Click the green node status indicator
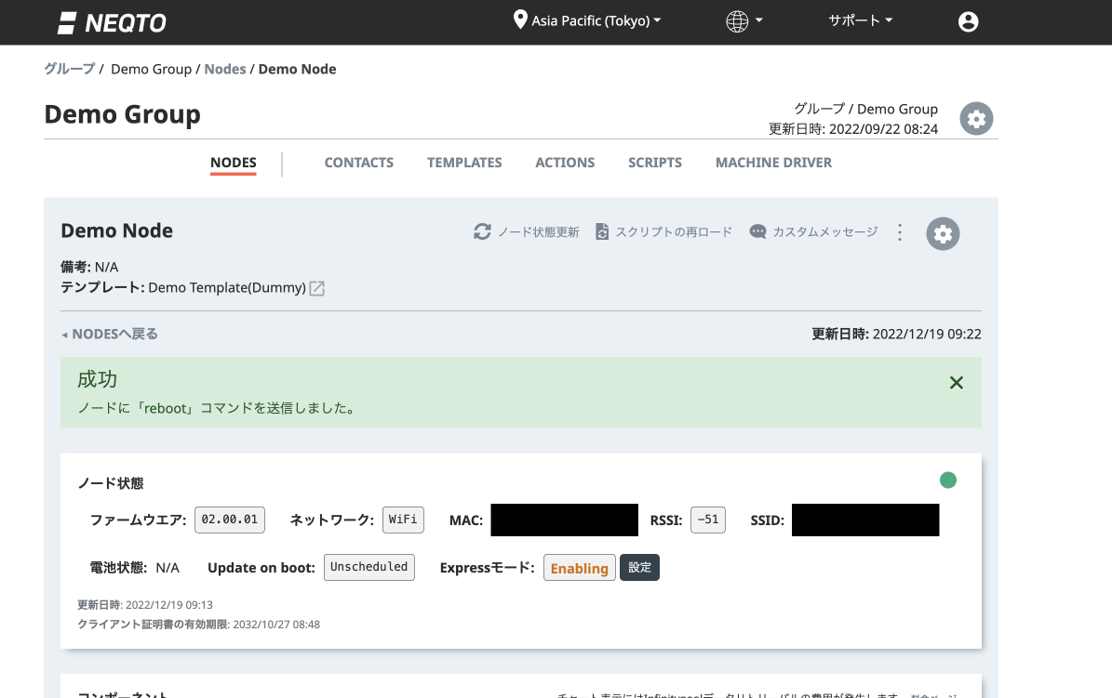 pos(947,481)
